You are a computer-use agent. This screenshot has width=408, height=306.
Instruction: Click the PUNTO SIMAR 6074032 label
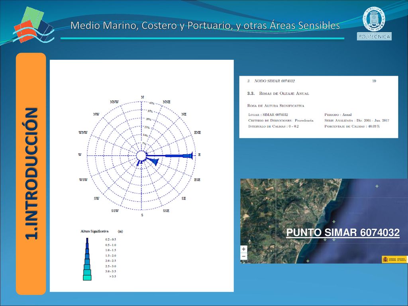[343, 232]
